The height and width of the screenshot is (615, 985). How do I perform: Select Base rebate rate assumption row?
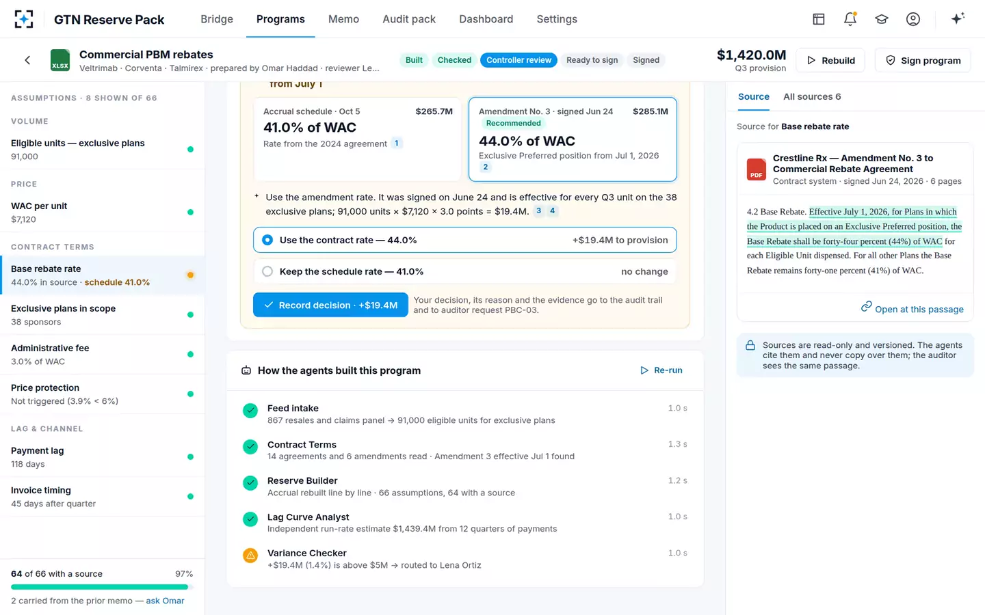click(x=103, y=275)
